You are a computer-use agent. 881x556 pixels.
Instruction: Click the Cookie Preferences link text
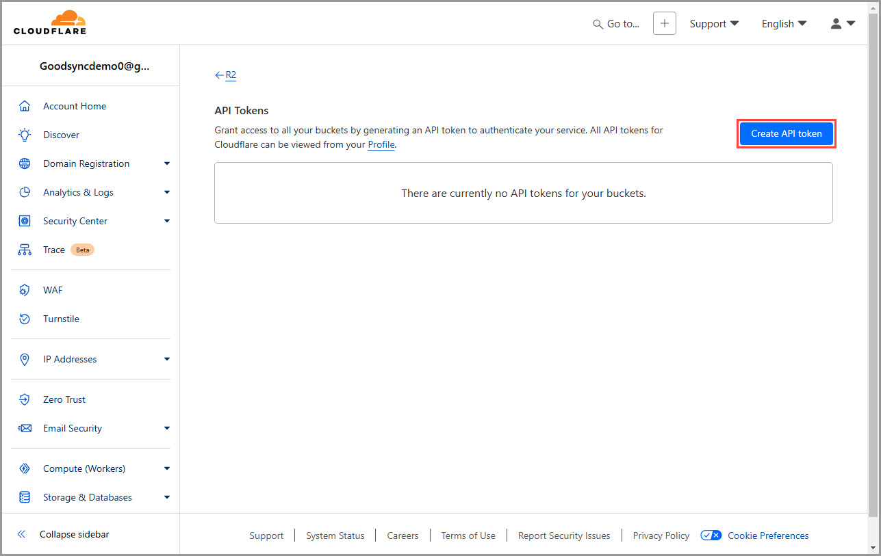click(768, 535)
